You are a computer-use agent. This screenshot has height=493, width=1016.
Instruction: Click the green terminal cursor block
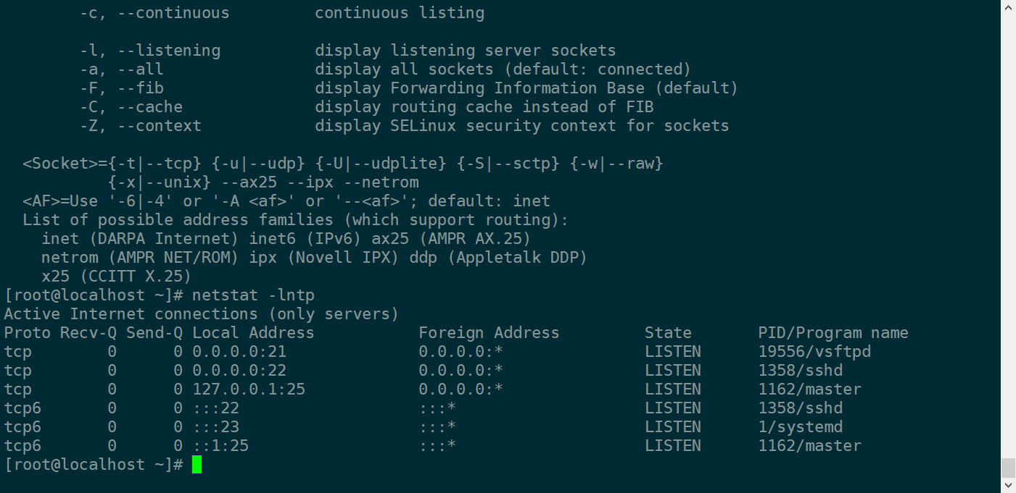[x=197, y=465]
